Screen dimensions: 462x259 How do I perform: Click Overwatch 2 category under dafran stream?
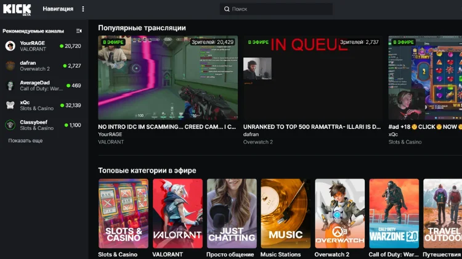258,142
